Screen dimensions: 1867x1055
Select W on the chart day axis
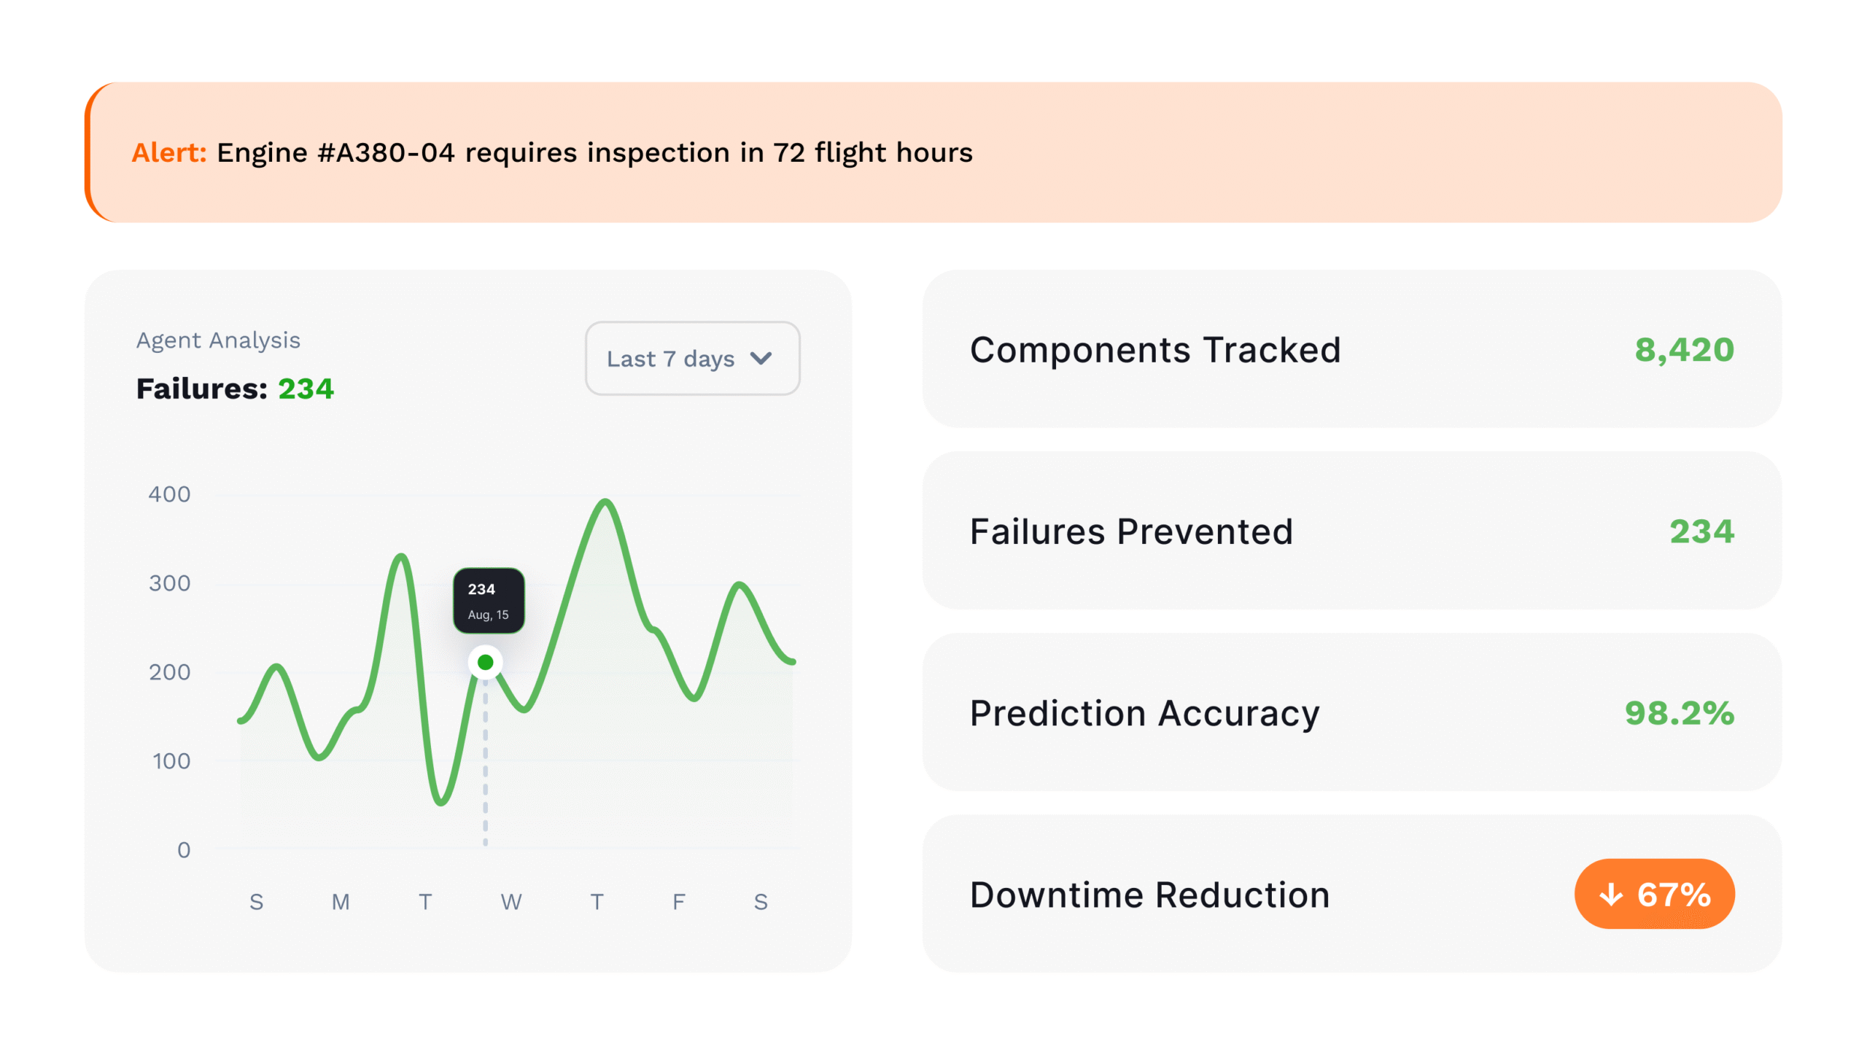[x=511, y=902]
